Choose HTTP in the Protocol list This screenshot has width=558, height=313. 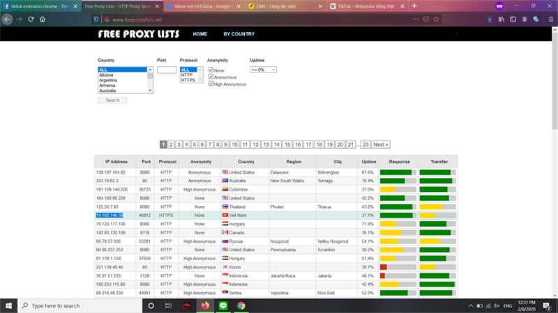click(186, 75)
